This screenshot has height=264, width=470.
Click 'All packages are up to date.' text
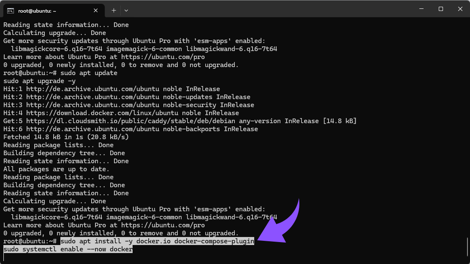pyautogui.click(x=56, y=169)
